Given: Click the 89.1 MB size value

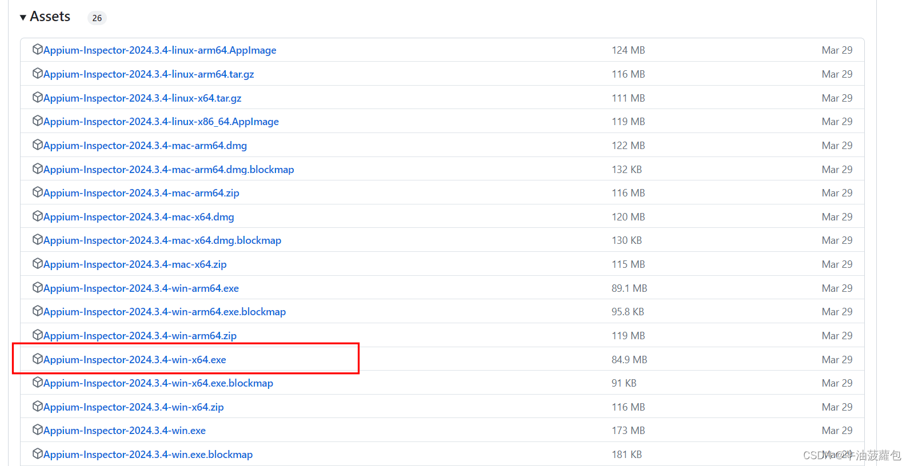Looking at the screenshot, I should (629, 288).
